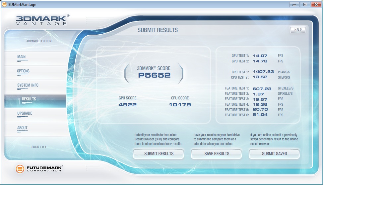382x214 pixels.
Task: Click the 3DMark score P5652
Action: (154, 75)
